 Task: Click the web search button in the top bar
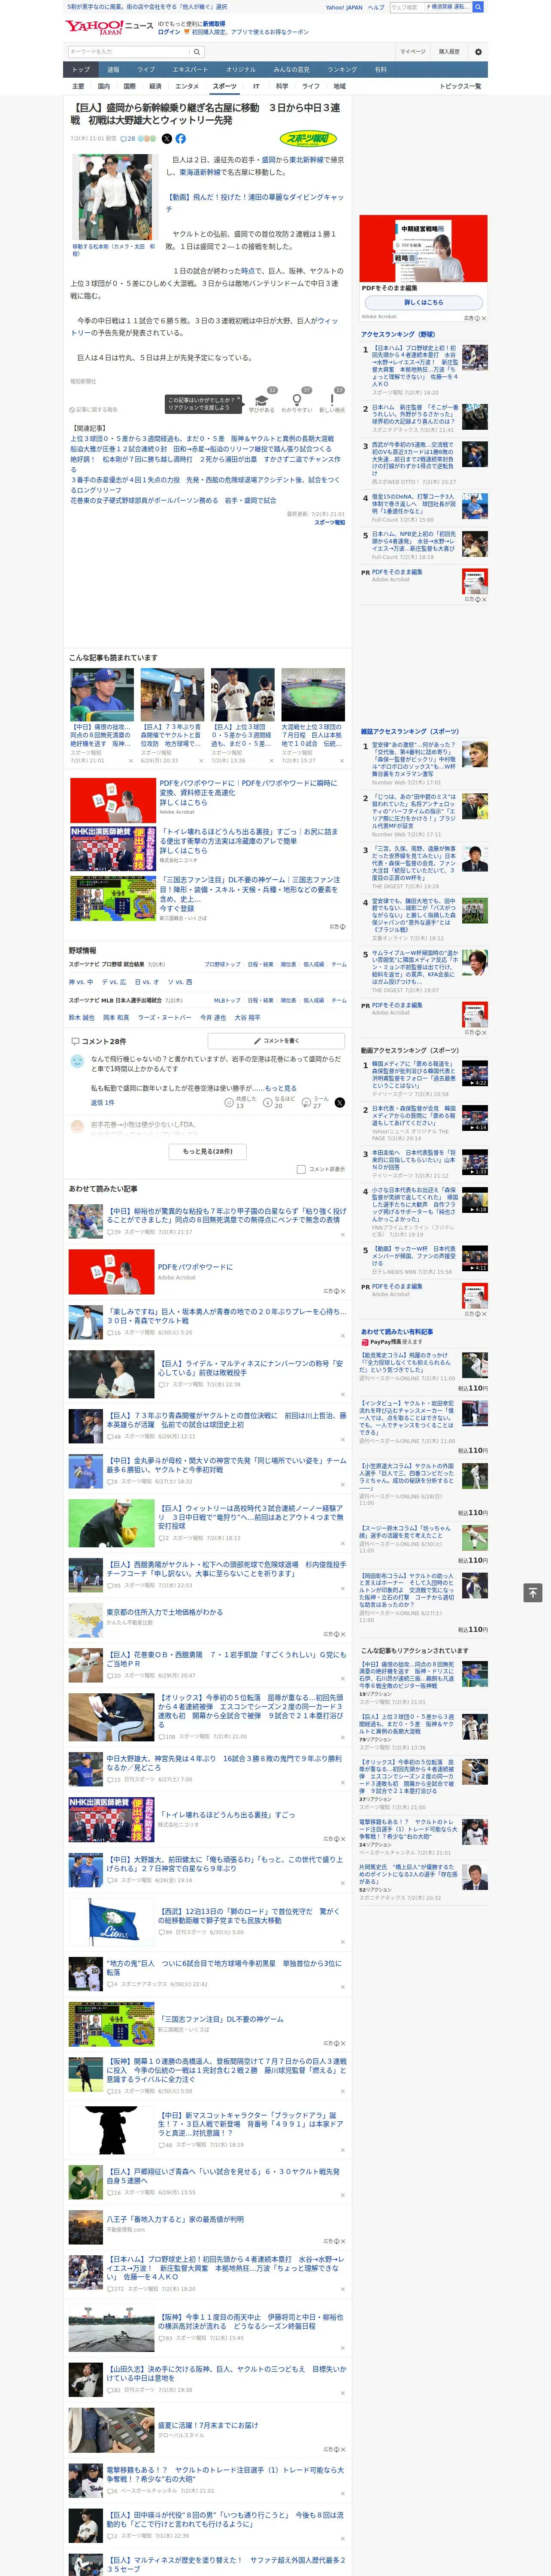pos(478,7)
